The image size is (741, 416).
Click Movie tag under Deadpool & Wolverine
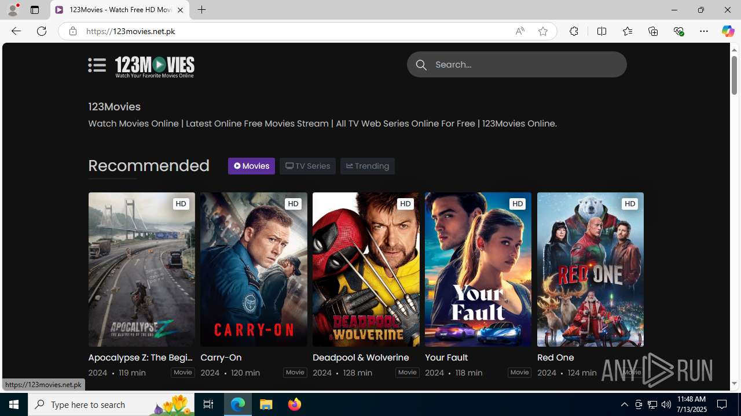point(408,373)
